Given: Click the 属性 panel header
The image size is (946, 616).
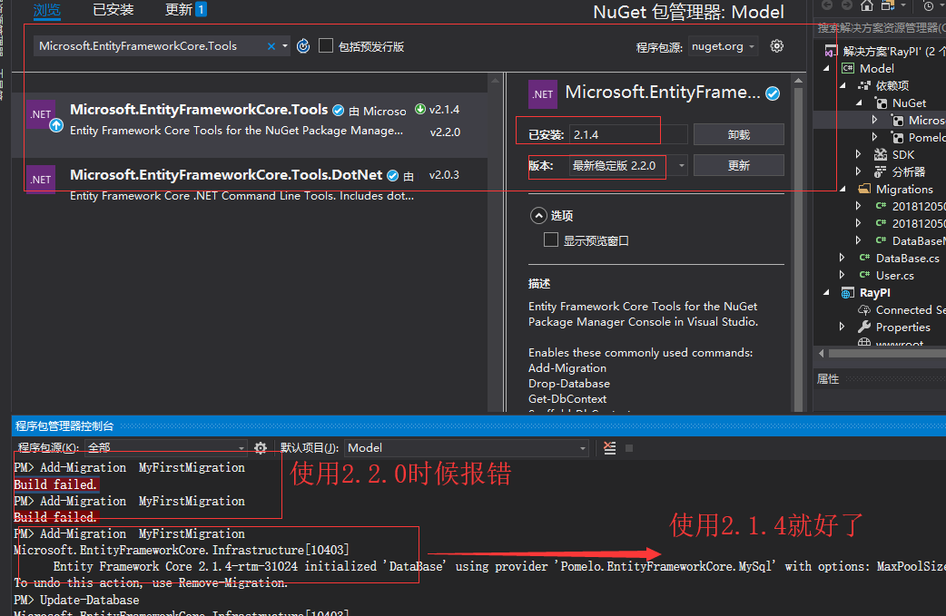Looking at the screenshot, I should pos(828,379).
